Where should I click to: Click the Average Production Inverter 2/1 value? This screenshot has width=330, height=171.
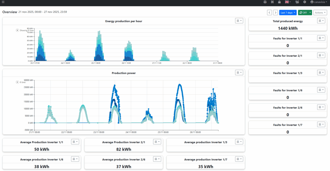tap(124, 149)
